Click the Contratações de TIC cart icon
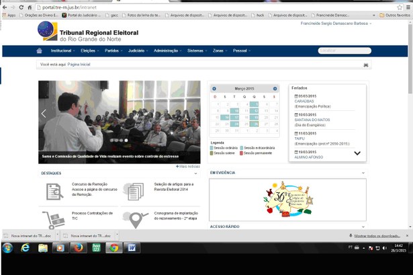 click(54, 220)
